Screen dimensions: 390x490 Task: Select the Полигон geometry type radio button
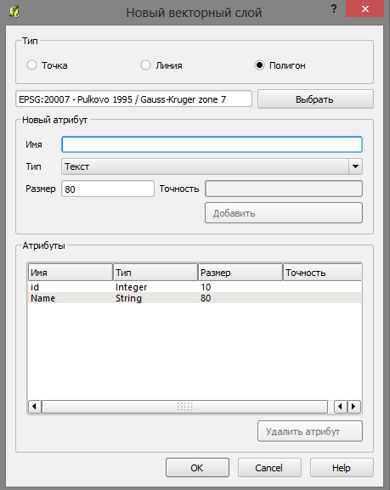tap(259, 65)
